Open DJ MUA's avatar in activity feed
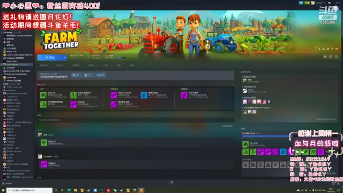This screenshot has height=193, width=343. pos(40,157)
